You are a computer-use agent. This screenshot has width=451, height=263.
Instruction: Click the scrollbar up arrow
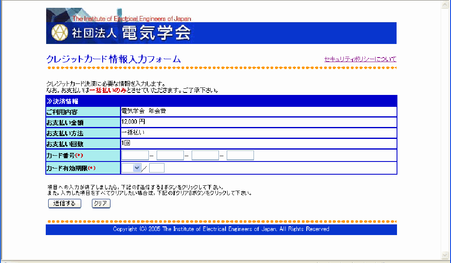click(x=445, y=5)
